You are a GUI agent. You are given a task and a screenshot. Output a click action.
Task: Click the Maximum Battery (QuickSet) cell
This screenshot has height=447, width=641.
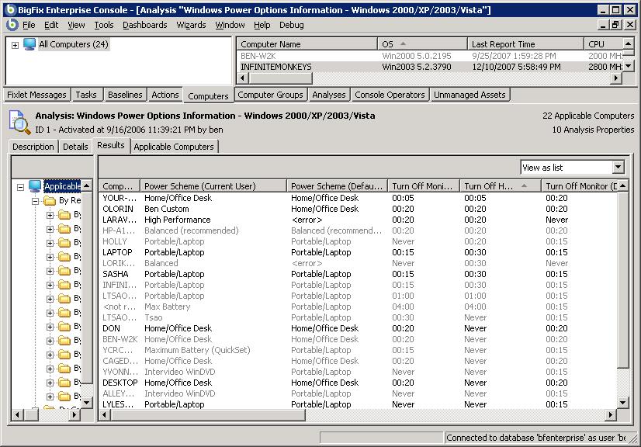coord(197,350)
